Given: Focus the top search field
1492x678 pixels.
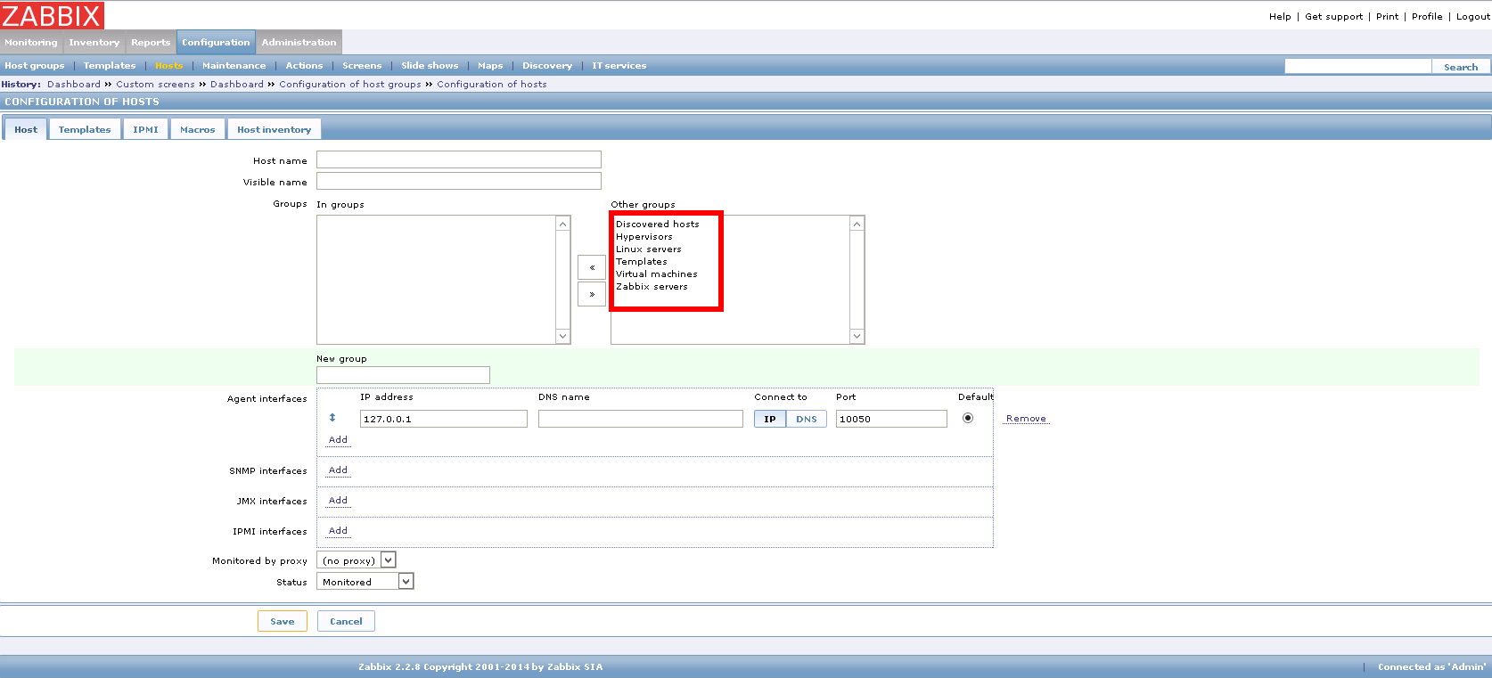Looking at the screenshot, I should coord(1357,67).
